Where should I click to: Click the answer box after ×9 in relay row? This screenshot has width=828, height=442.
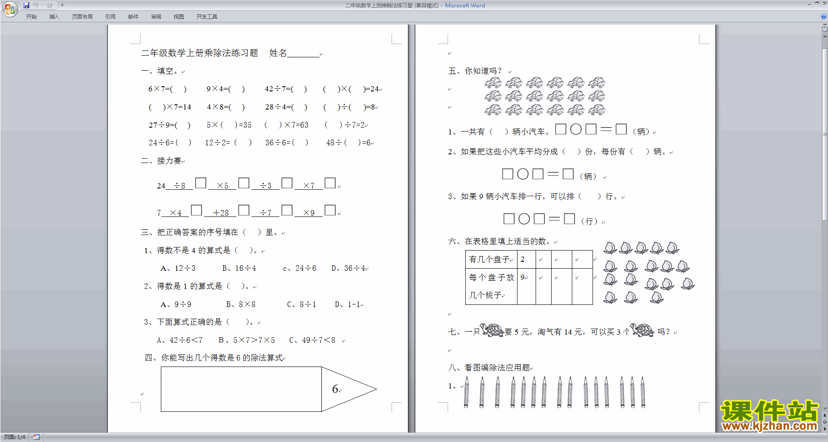[x=330, y=210]
